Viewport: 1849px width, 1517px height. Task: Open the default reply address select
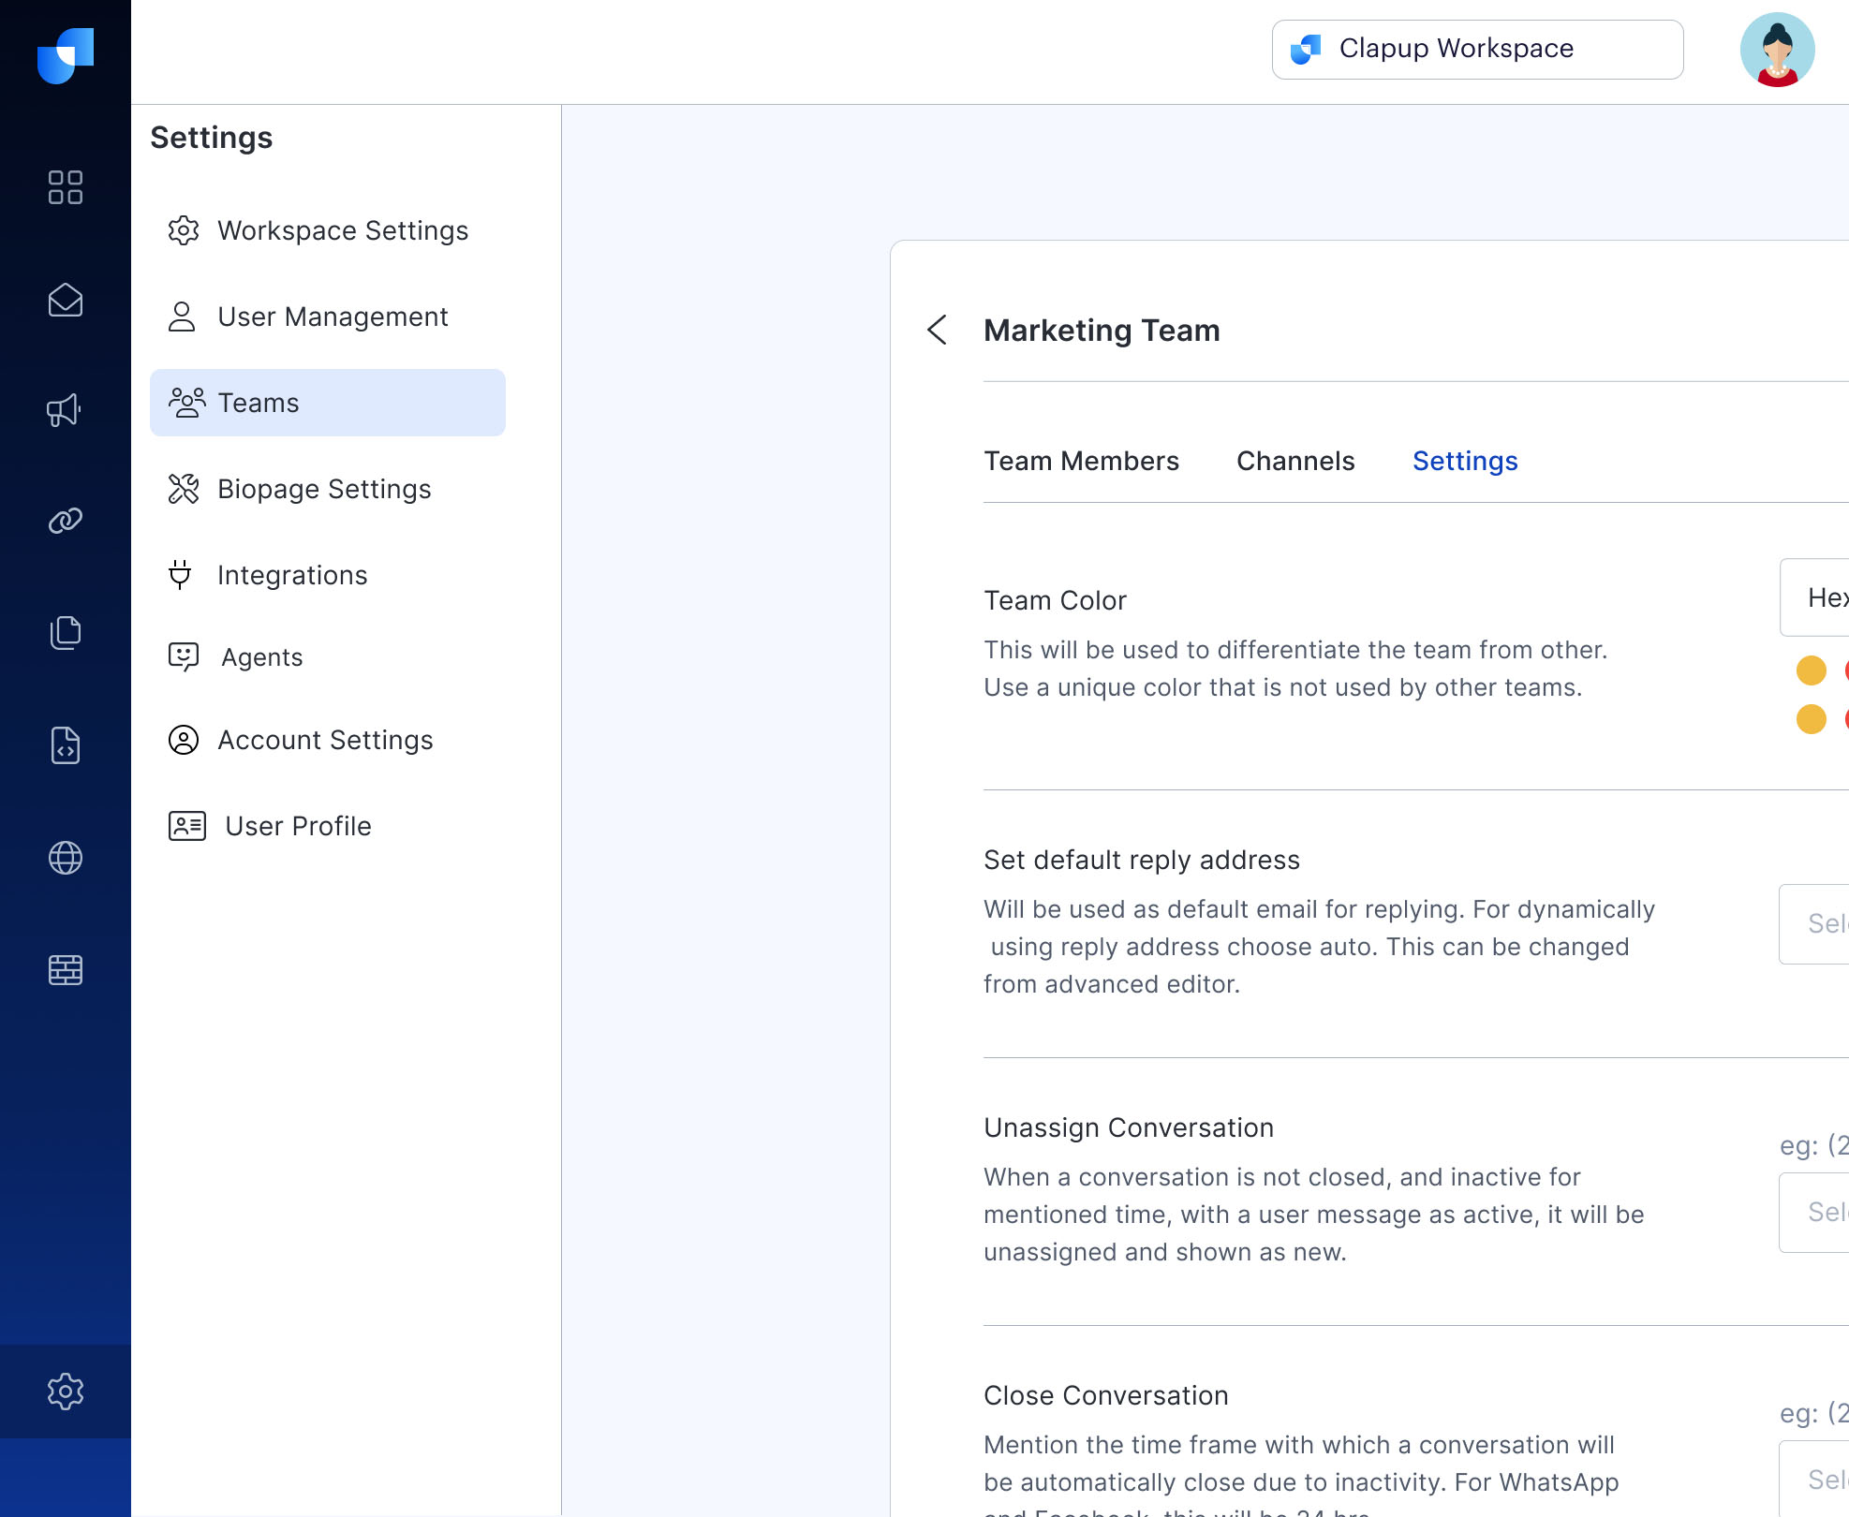pyautogui.click(x=1814, y=924)
